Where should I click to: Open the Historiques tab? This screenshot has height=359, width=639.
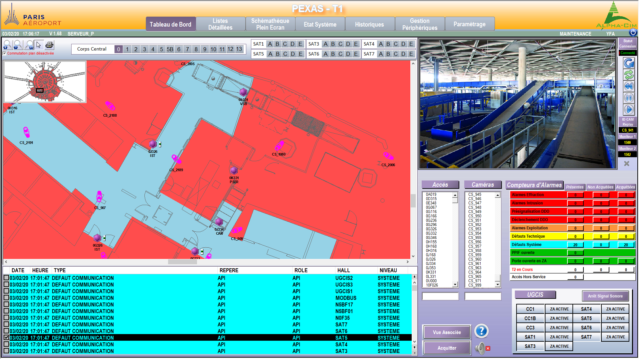click(369, 24)
